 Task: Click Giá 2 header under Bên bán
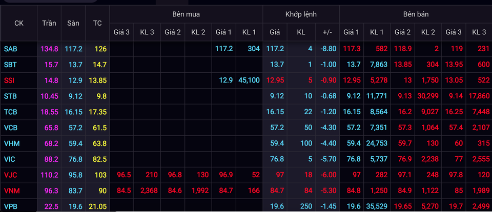click(403, 32)
